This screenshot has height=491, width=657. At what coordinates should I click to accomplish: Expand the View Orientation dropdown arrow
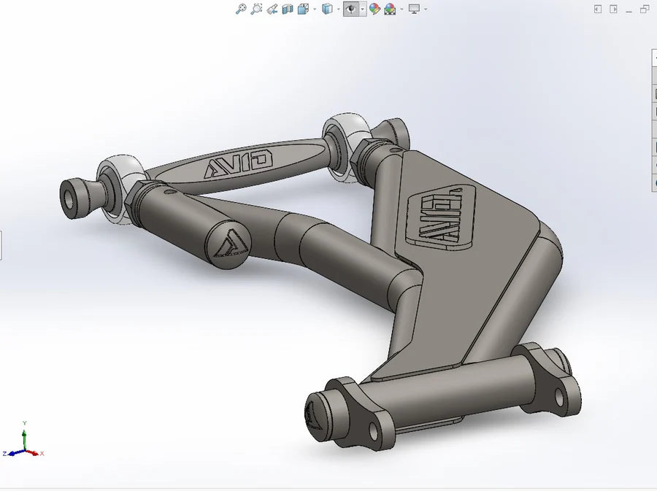pos(314,9)
